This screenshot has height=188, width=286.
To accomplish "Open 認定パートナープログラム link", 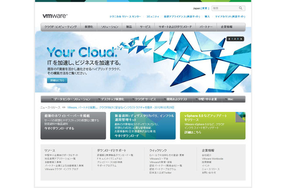I will click(x=163, y=169).
